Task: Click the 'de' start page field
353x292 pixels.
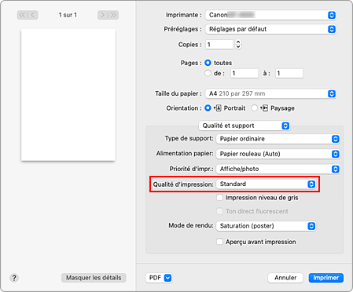Action: [x=245, y=73]
